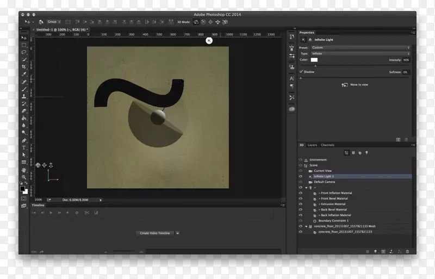The height and width of the screenshot is (279, 435).
Task: Open the light Color swatch
Action: coord(314,60)
